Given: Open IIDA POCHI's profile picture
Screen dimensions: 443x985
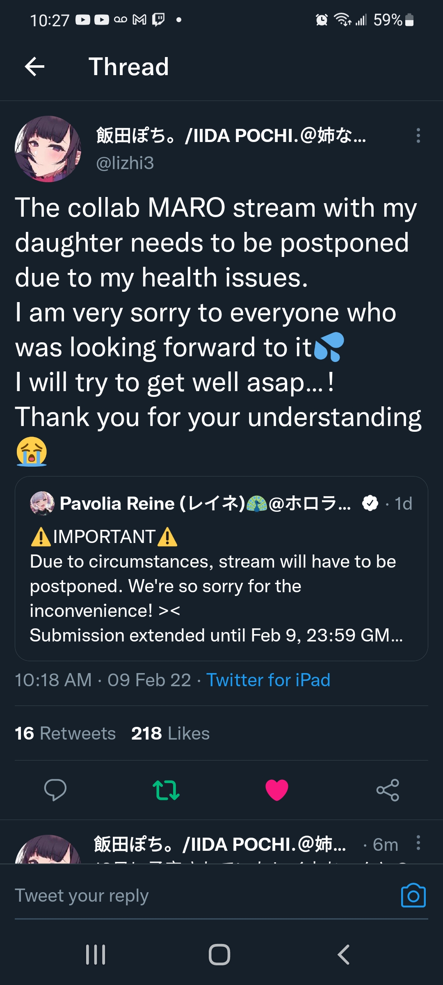Looking at the screenshot, I should click(48, 149).
